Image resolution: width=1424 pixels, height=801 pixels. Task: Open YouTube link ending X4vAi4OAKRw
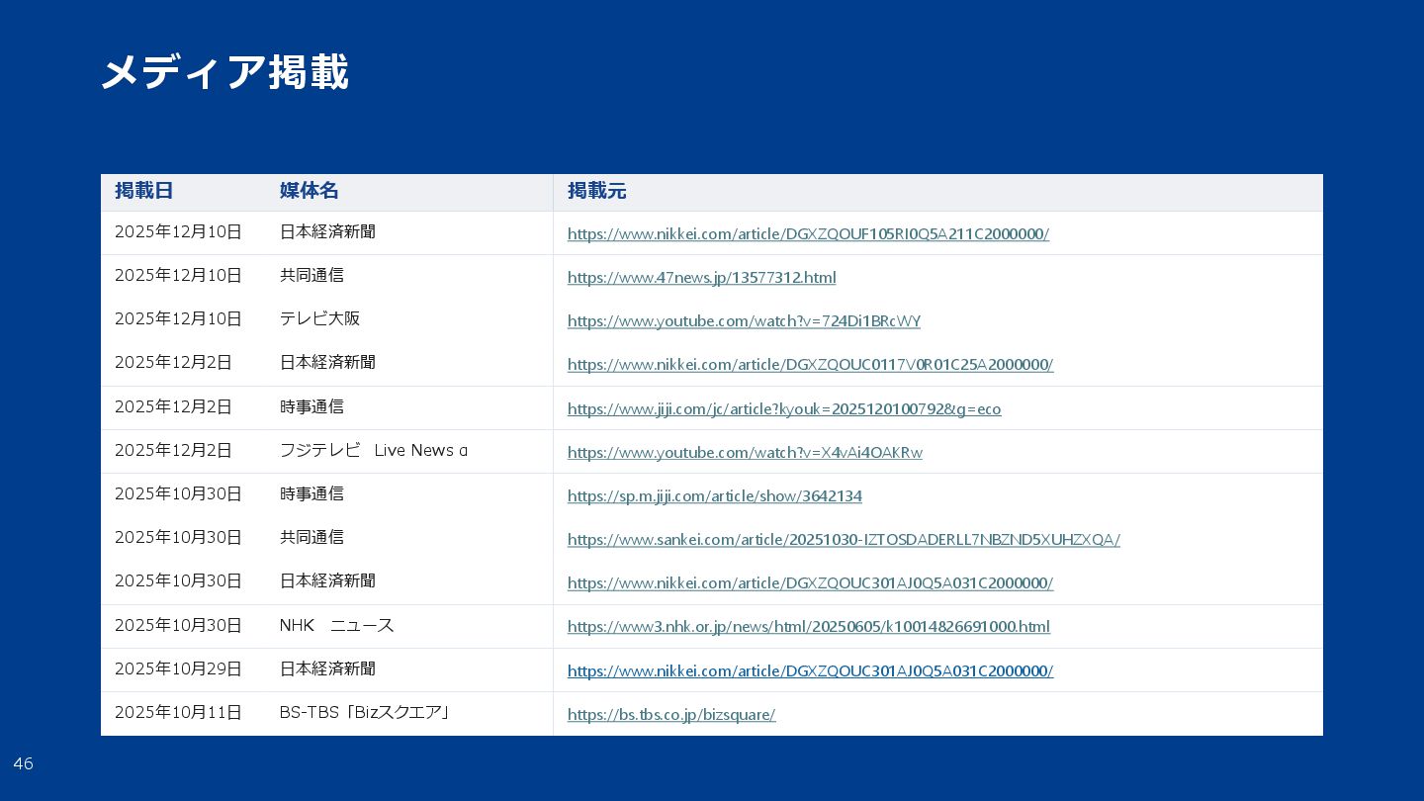[x=745, y=453]
